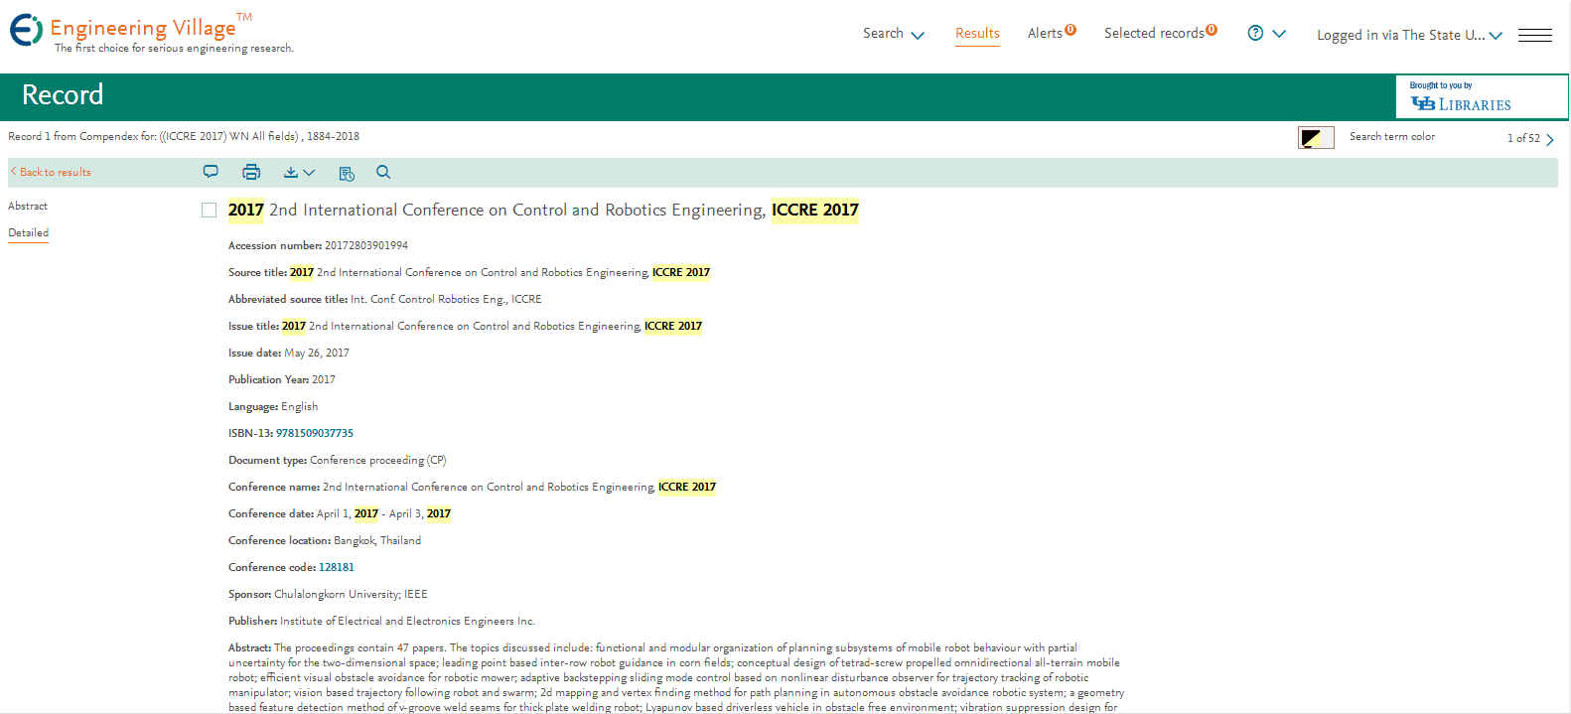Viewport: 1571px width, 714px height.
Task: Click the Alerts count badge
Action: 1071,30
